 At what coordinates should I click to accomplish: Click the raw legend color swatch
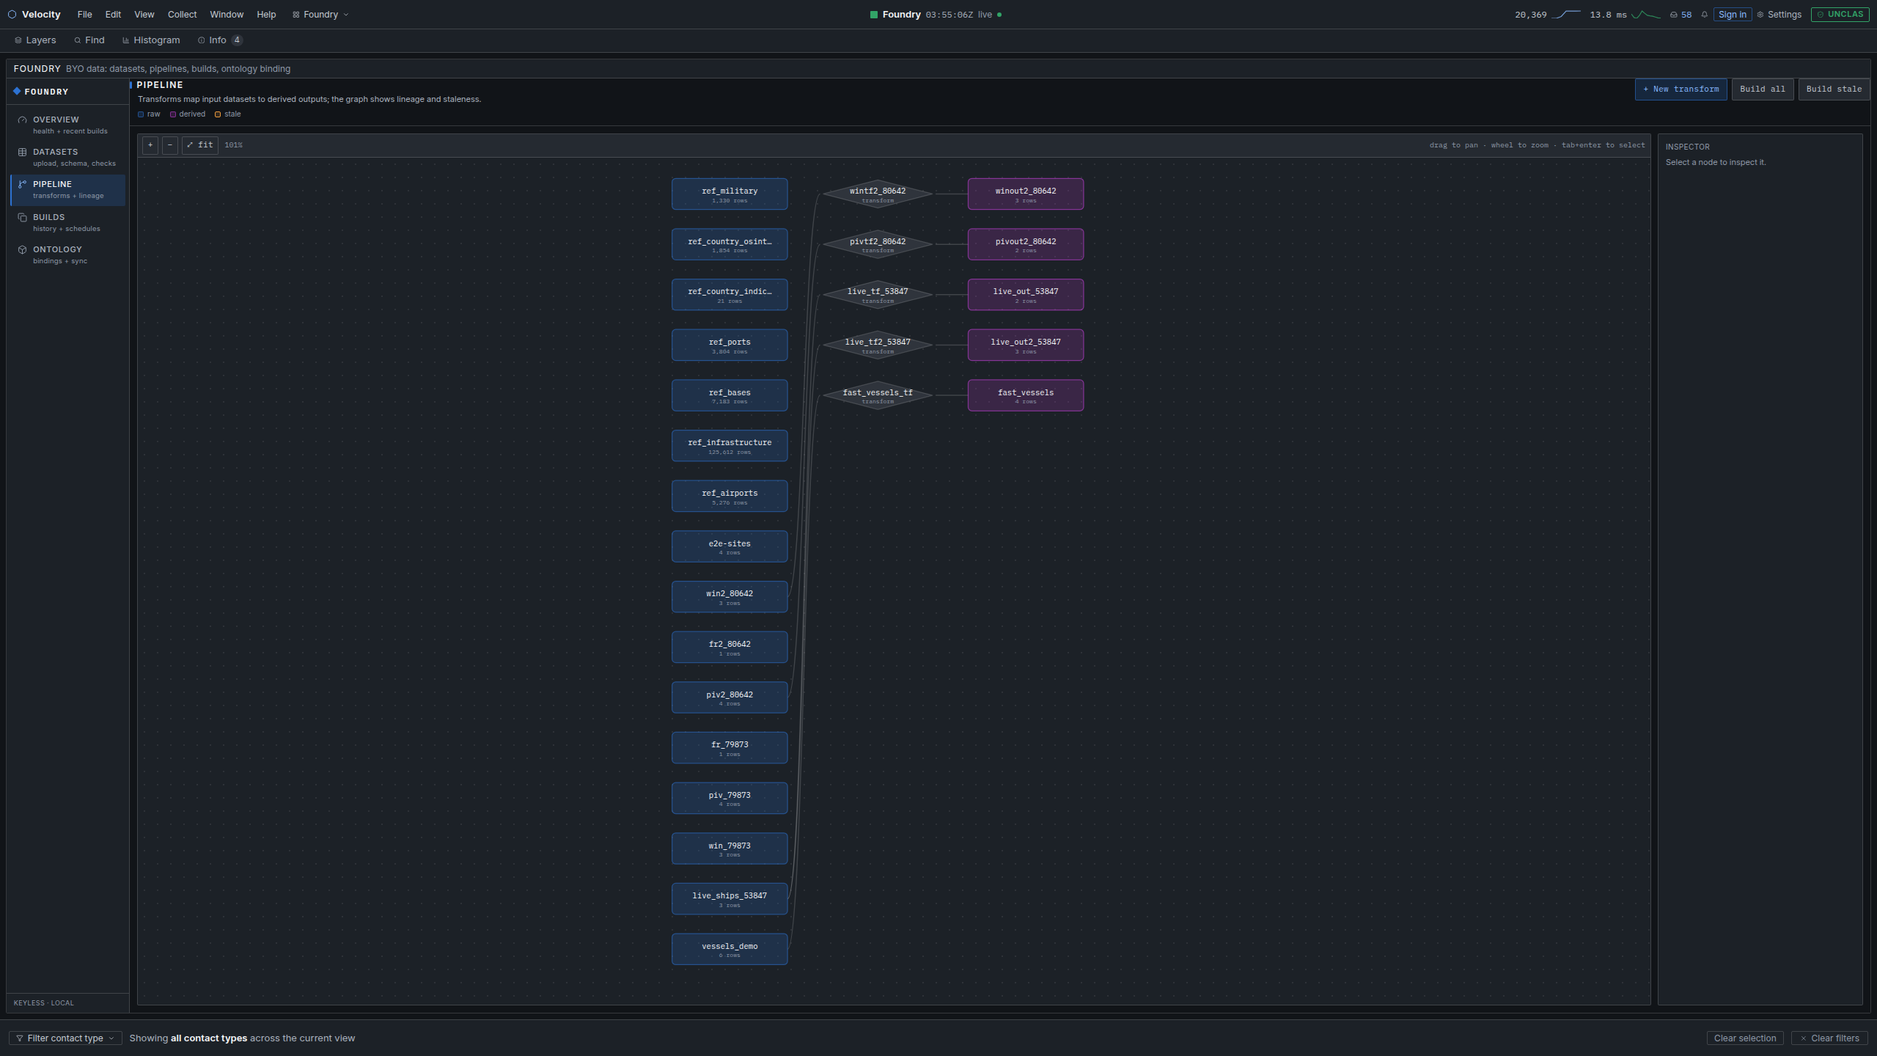pos(141,114)
